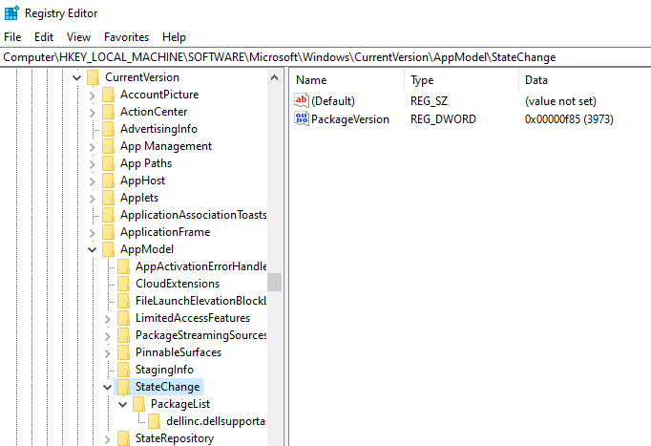The image size is (651, 446).
Task: Expand the ActionCenter key
Action: click(x=93, y=112)
